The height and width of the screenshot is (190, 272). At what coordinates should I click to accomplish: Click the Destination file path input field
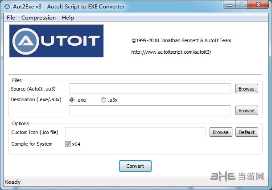pyautogui.click(x=150, y=110)
